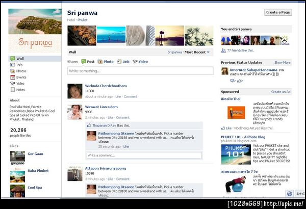
Task: Click the green Post icon in Share bar
Action: (x=84, y=62)
